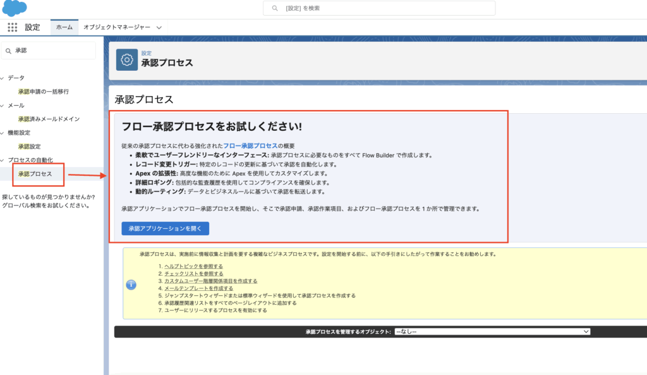Open the フロー承認プロセス link
The height and width of the screenshot is (375, 647).
point(250,145)
